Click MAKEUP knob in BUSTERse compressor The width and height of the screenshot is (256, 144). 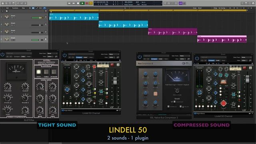pyautogui.click(x=25, y=86)
